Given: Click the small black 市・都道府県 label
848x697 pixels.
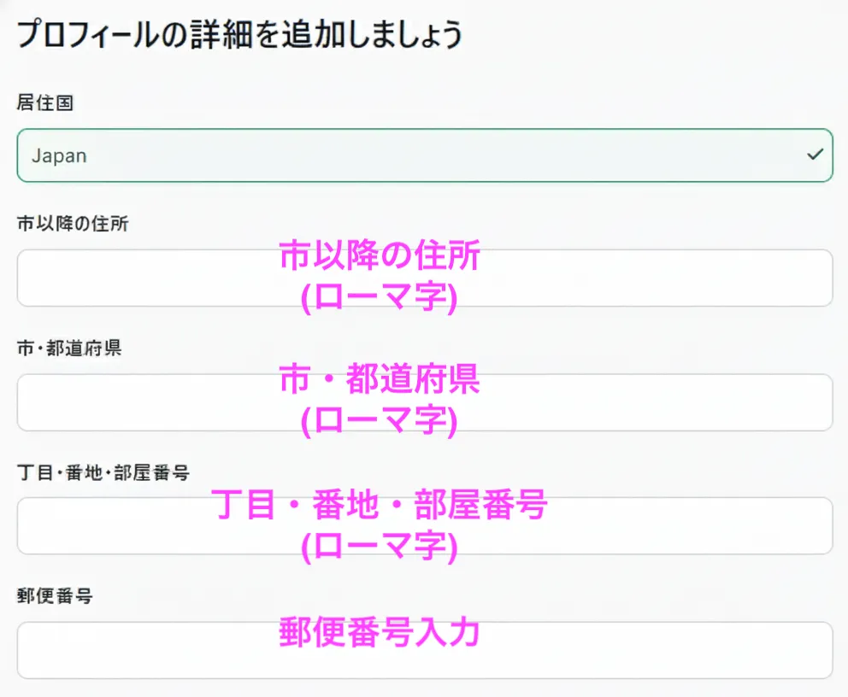Looking at the screenshot, I should coord(69,348).
